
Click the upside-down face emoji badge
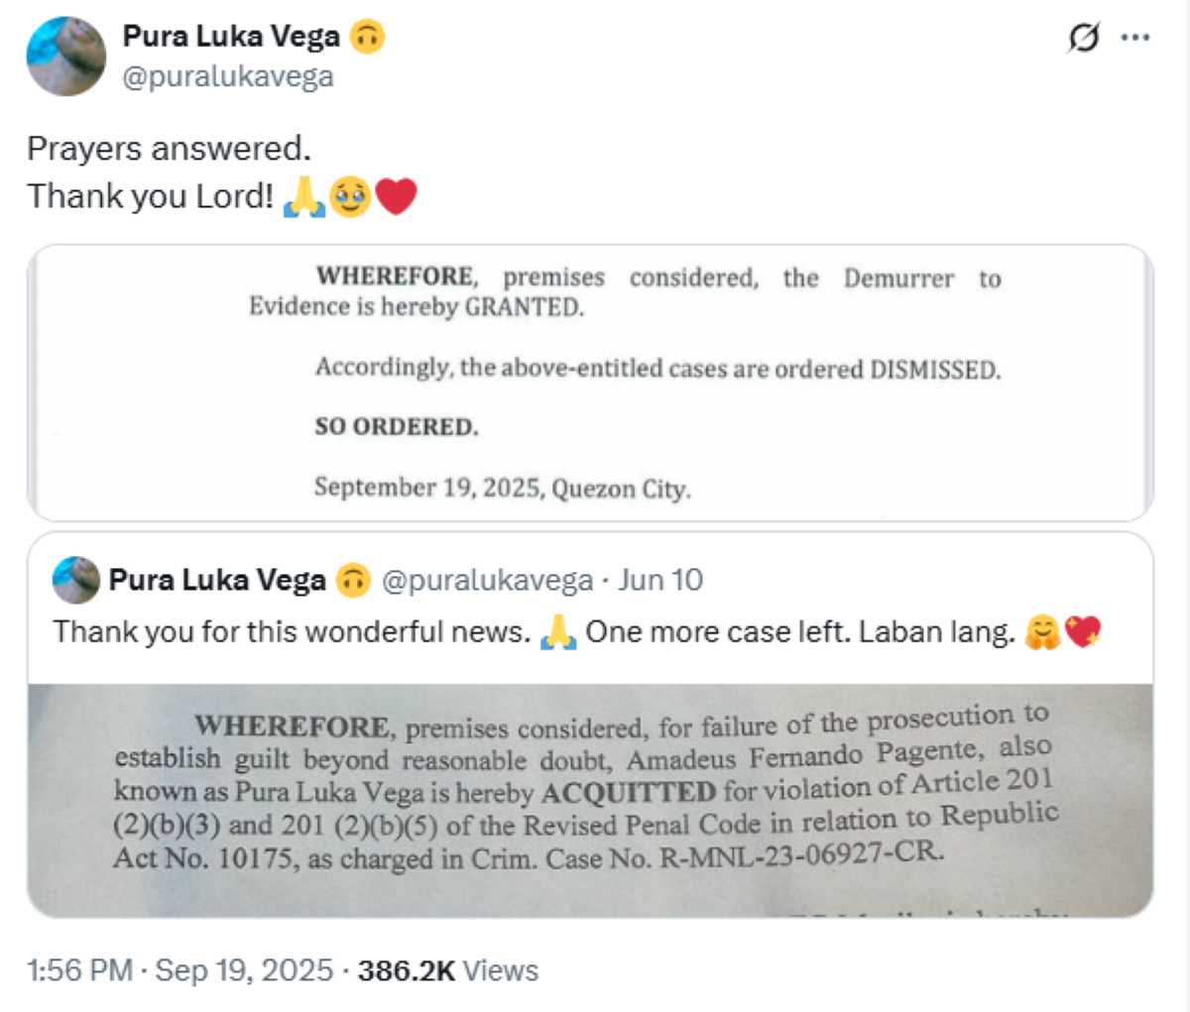[x=367, y=38]
